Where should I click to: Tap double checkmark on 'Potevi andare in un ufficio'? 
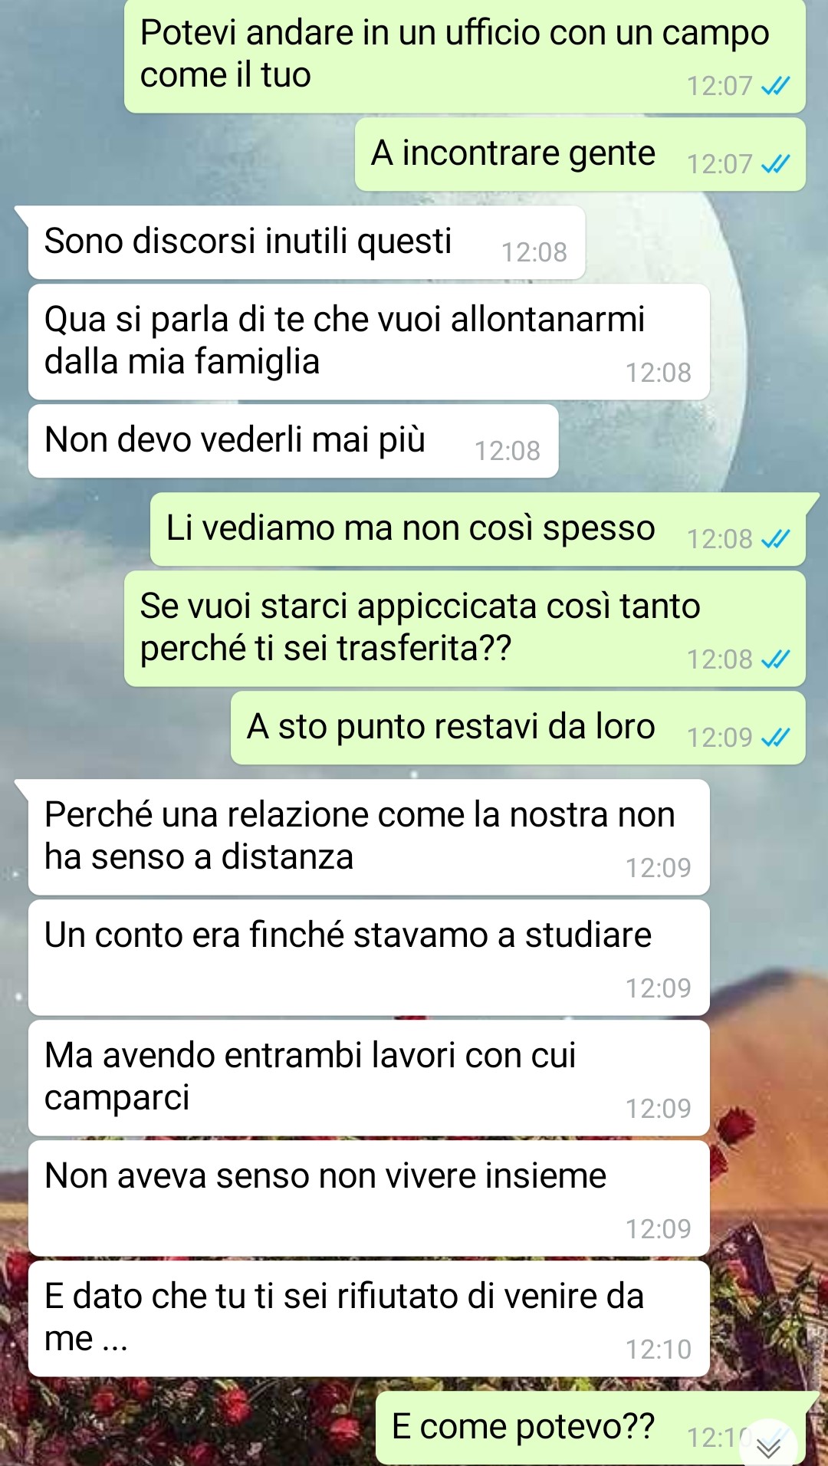(775, 86)
